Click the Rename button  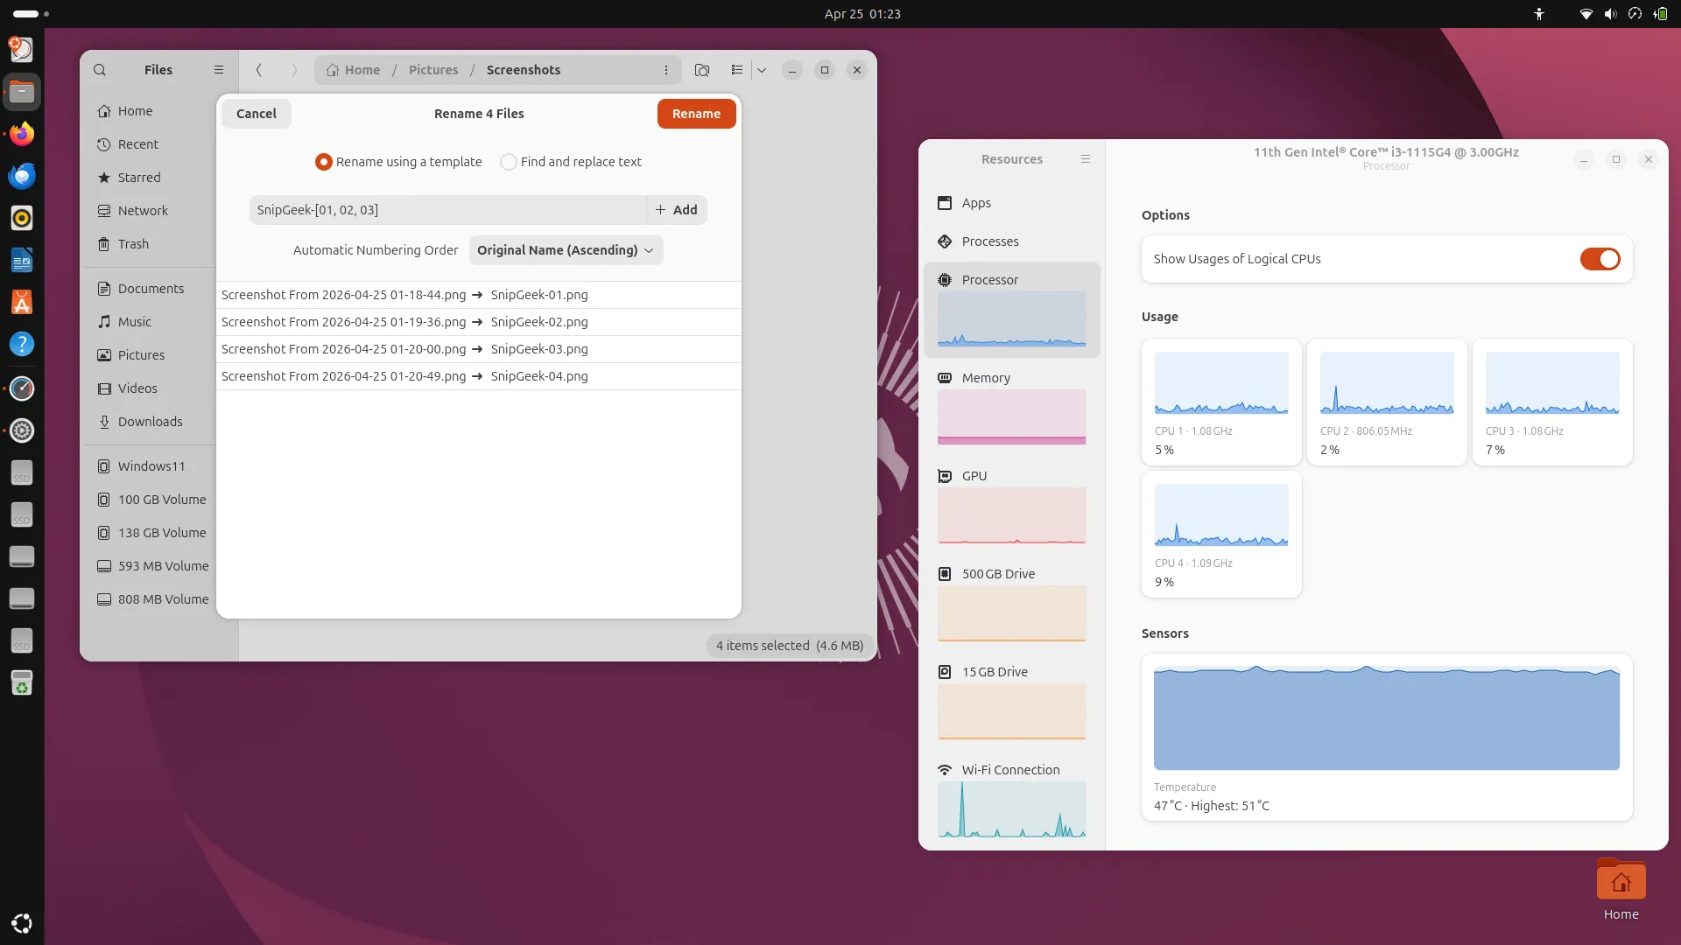pyautogui.click(x=696, y=113)
